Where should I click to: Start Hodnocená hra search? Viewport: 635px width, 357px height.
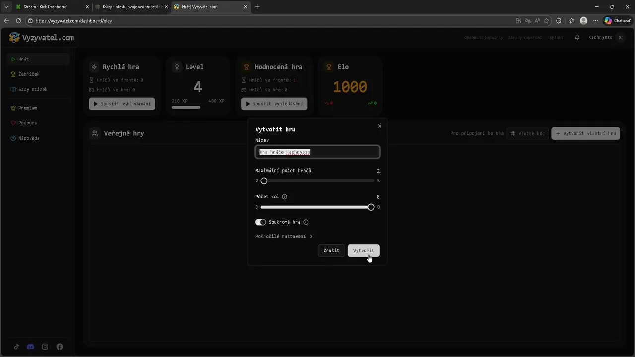tap(274, 104)
